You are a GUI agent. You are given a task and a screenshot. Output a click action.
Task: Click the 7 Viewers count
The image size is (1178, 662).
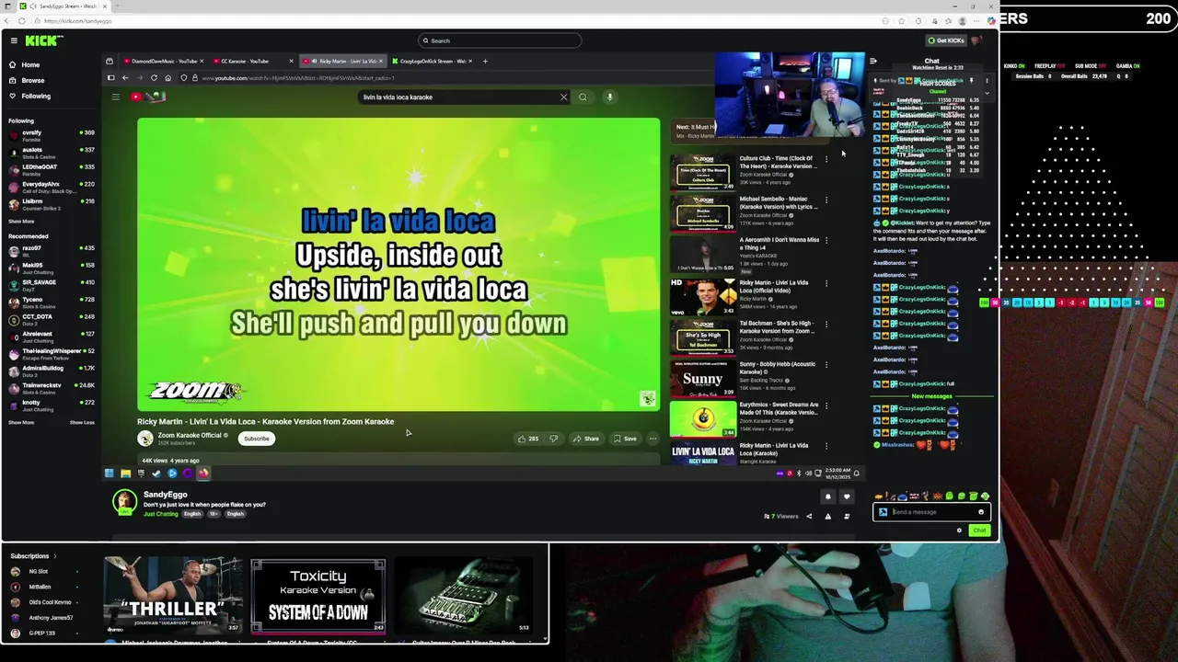tap(781, 517)
